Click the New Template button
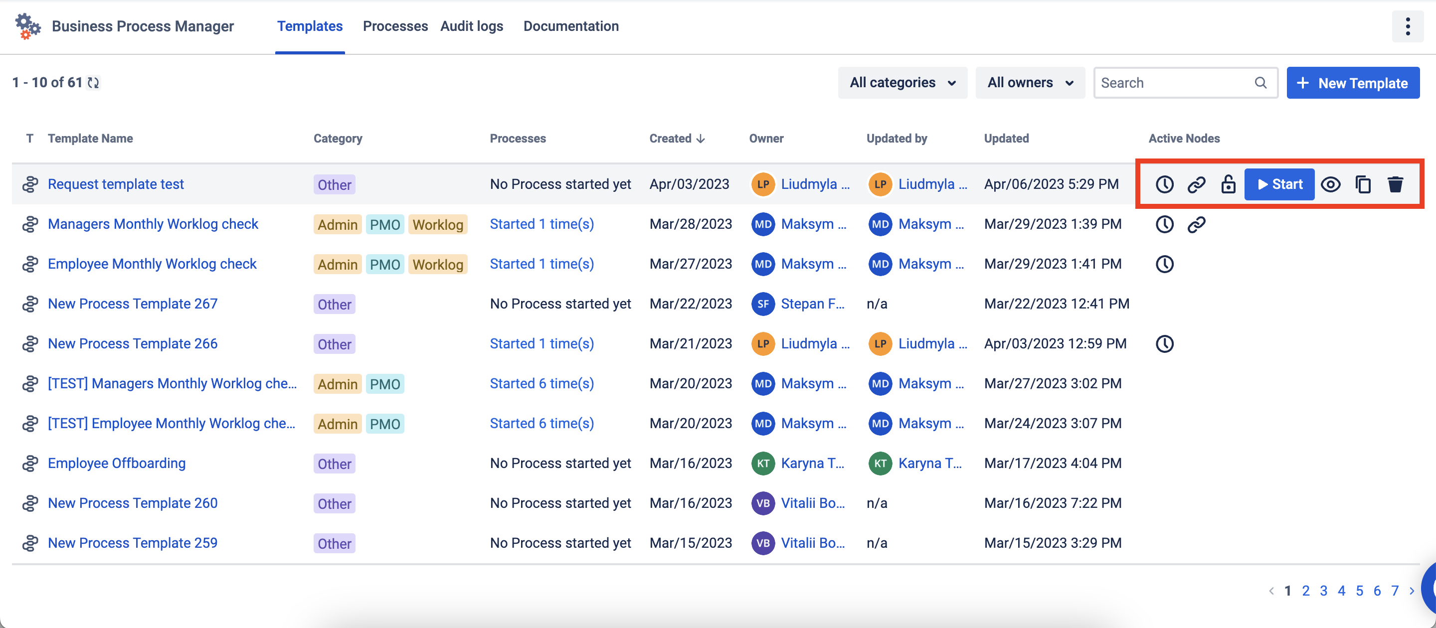The height and width of the screenshot is (628, 1436). pos(1352,82)
